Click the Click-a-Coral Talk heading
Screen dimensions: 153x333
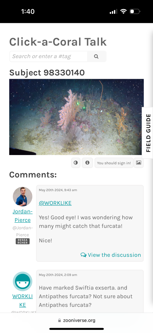tap(58, 42)
